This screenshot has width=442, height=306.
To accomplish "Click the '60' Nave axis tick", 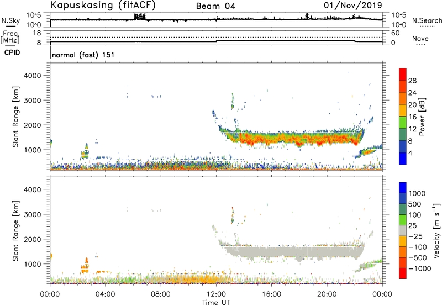I will [396, 33].
